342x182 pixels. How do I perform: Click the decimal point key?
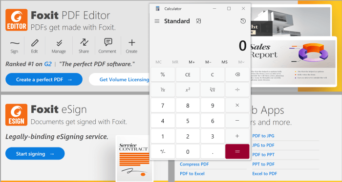pos(213,151)
